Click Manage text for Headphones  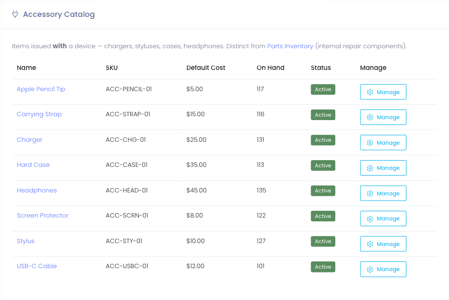pyautogui.click(x=388, y=193)
